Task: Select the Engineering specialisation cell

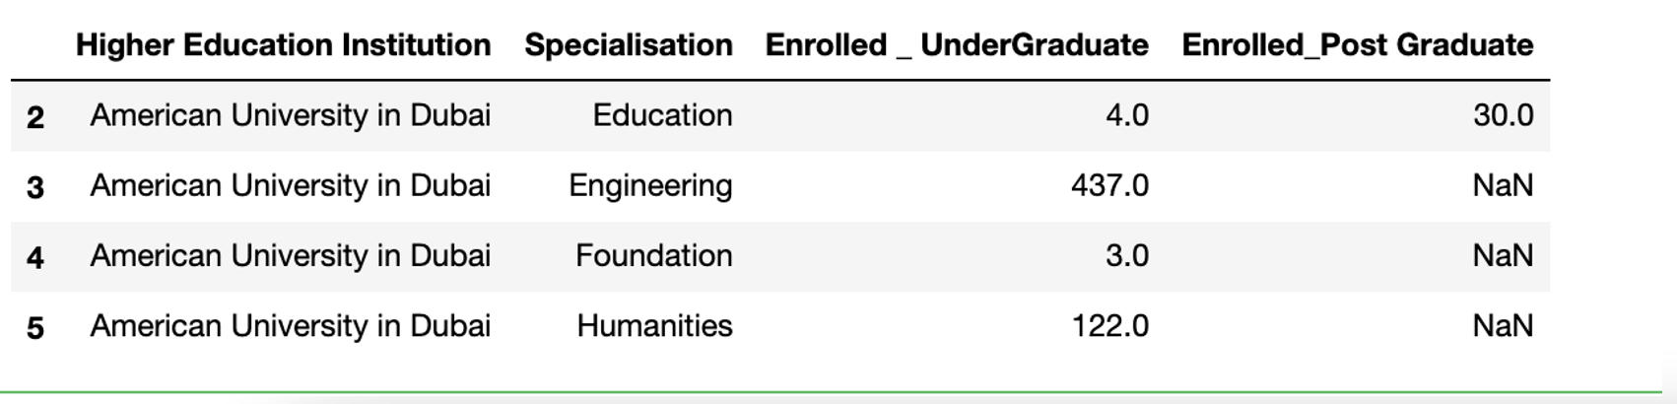Action: 650,186
